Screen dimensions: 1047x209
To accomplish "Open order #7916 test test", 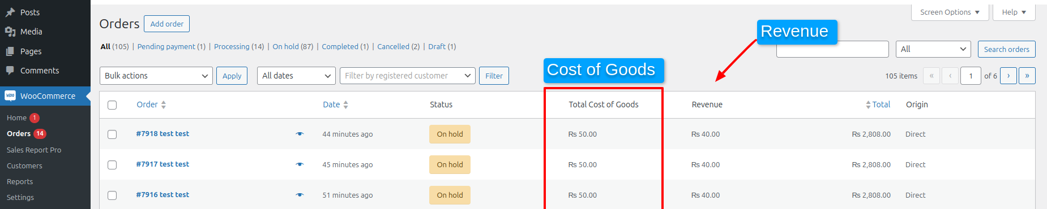I will 163,195.
